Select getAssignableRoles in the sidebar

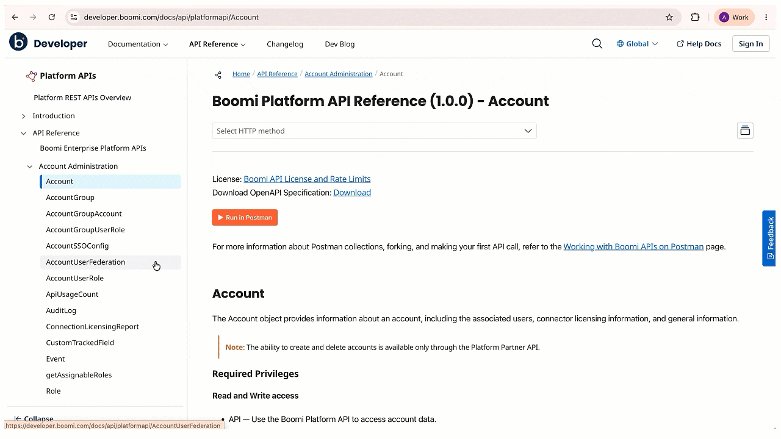(x=79, y=375)
